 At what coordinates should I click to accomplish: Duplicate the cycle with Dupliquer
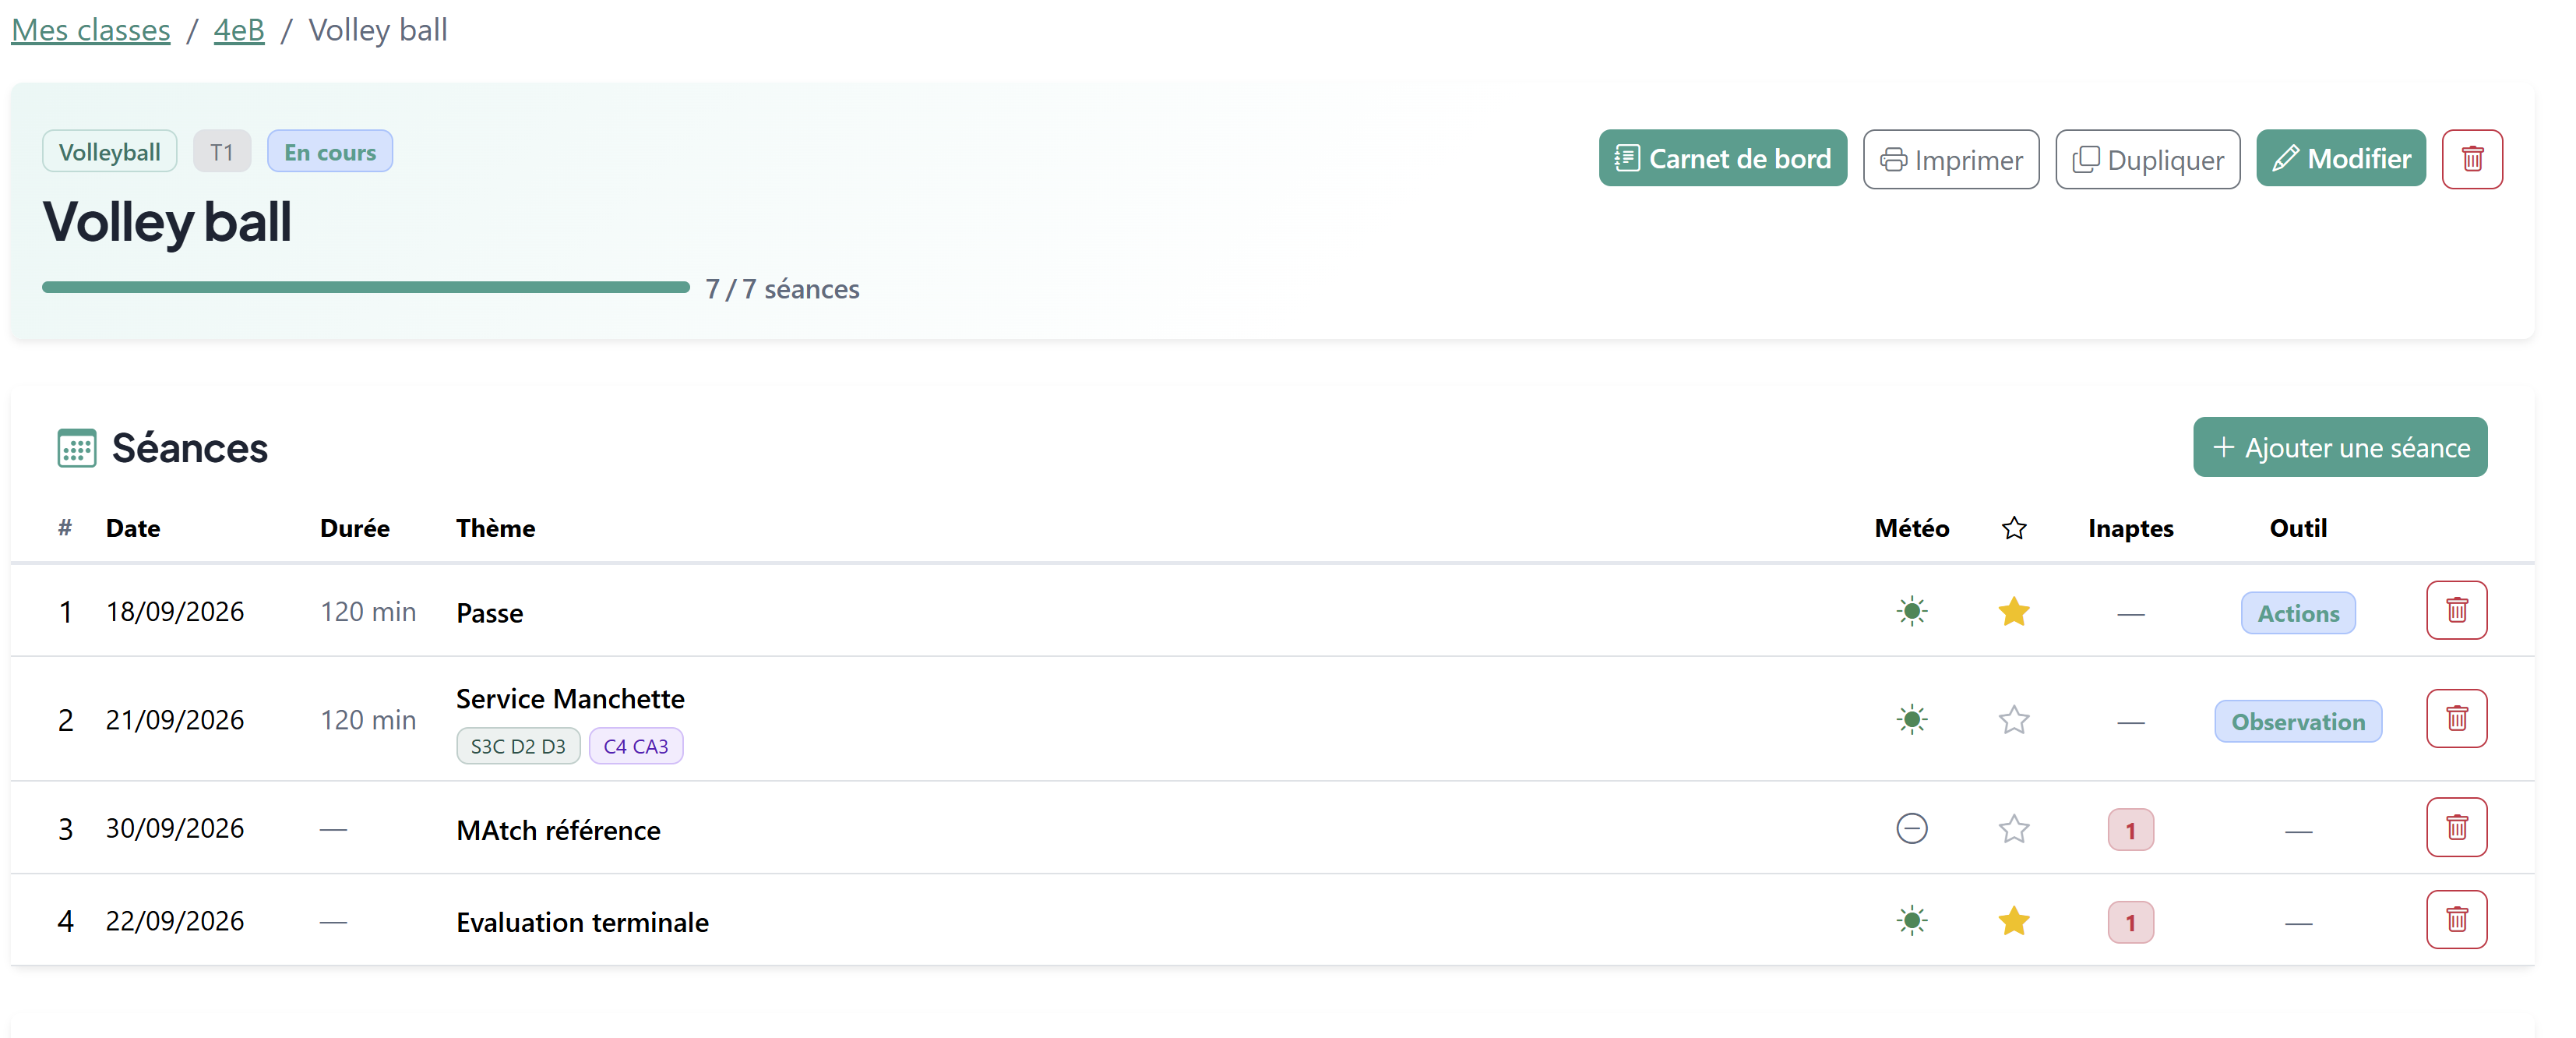pyautogui.click(x=2147, y=159)
